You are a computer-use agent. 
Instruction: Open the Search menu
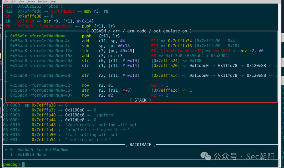pyautogui.click(x=31, y=2)
